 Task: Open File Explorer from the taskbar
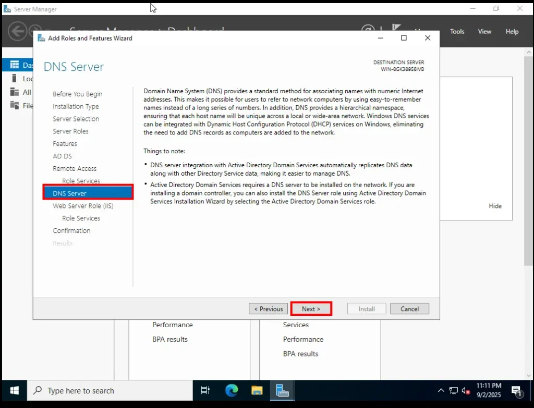click(257, 390)
